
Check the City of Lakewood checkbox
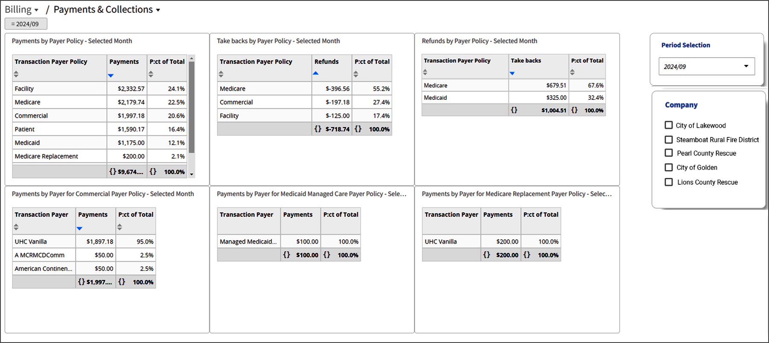click(669, 125)
